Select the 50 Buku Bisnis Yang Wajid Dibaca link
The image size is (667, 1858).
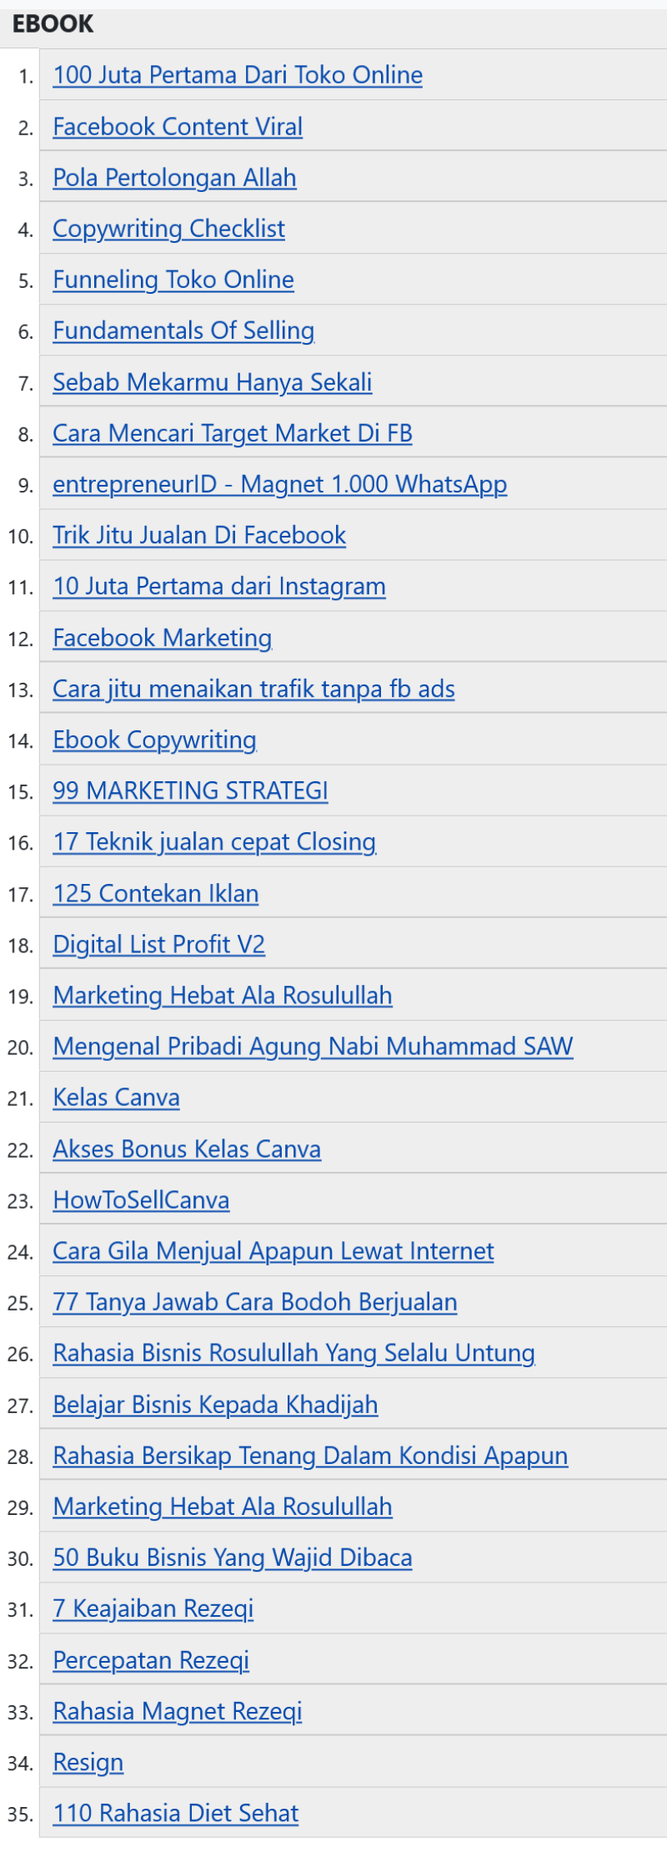click(x=233, y=1558)
